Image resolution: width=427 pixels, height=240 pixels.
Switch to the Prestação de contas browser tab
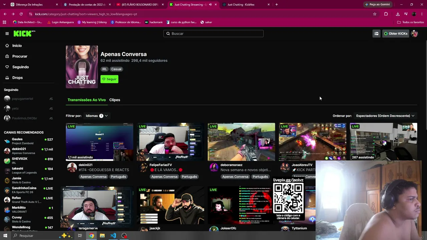(x=87, y=5)
